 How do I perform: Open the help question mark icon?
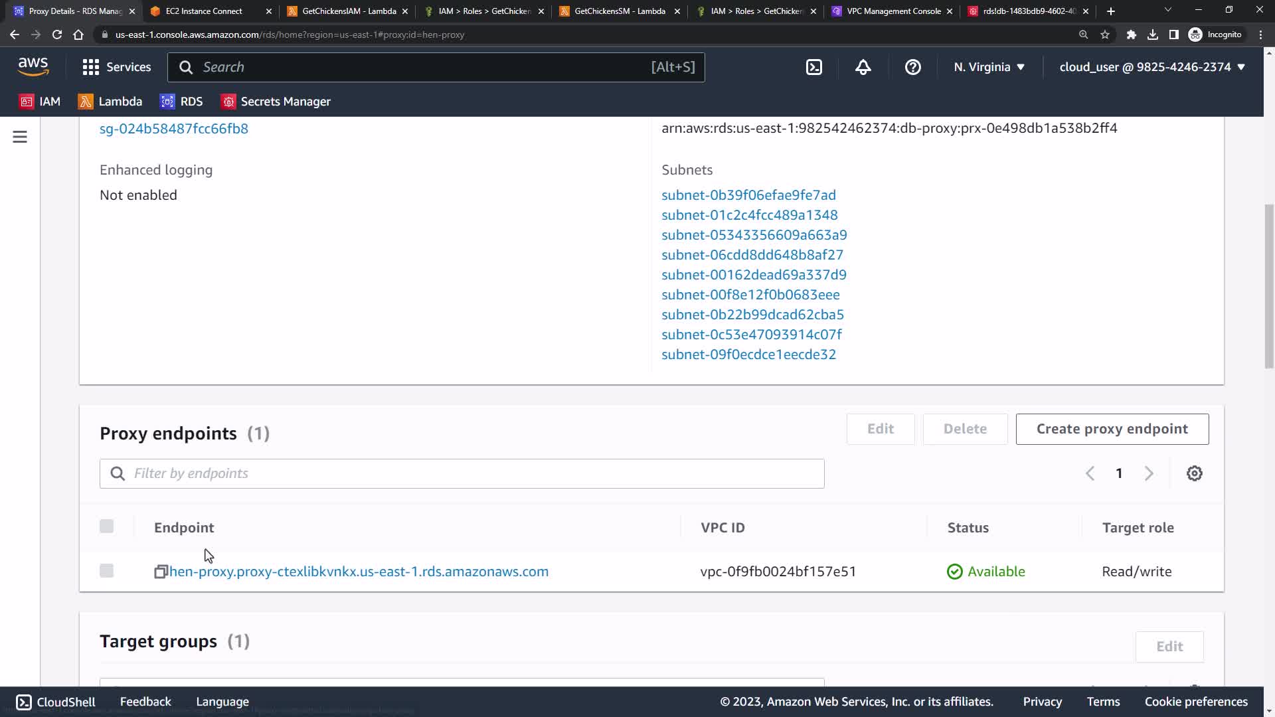tap(912, 67)
